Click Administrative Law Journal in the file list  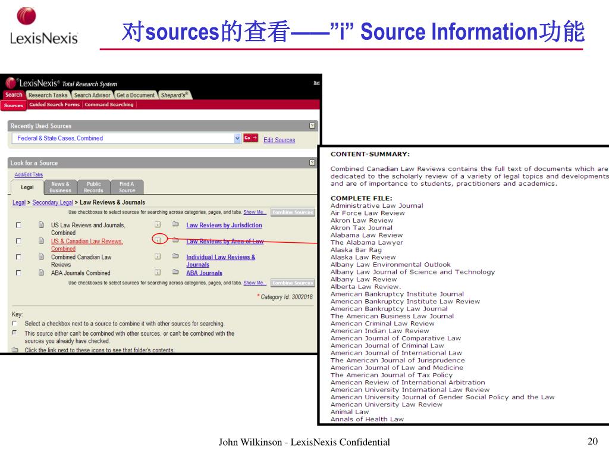tap(376, 205)
